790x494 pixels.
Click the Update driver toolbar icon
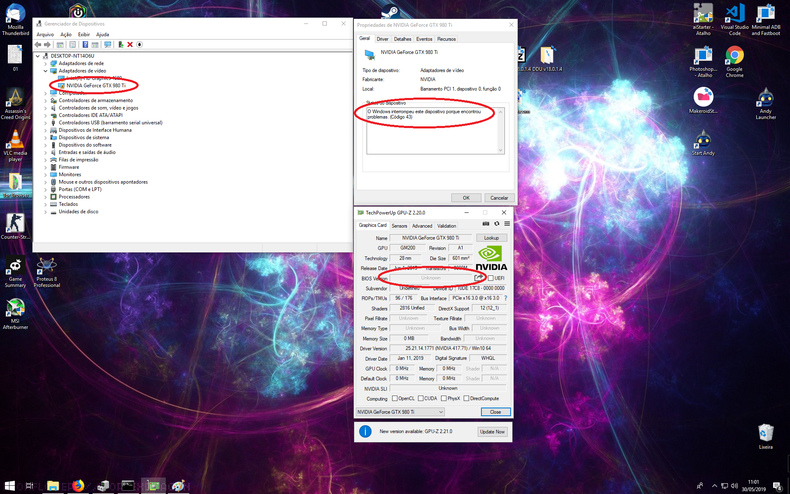(121, 44)
